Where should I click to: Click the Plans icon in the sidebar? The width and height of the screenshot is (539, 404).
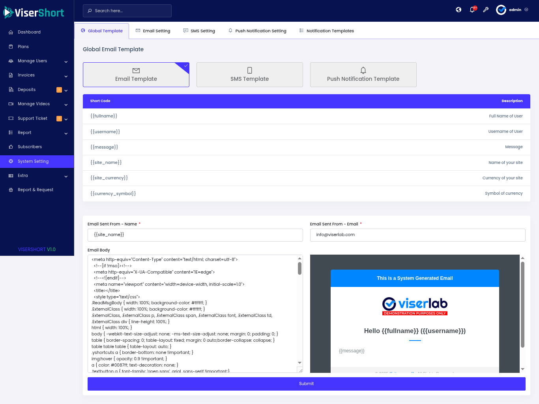coord(11,47)
